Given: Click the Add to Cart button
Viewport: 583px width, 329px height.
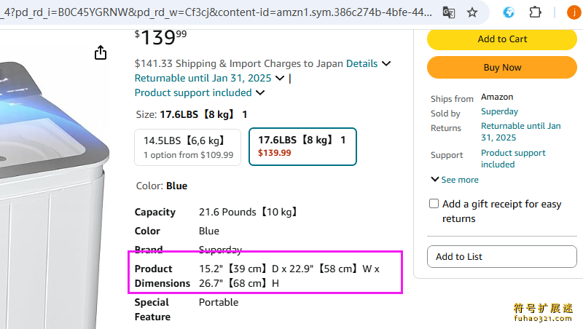Looking at the screenshot, I should click(x=502, y=39).
